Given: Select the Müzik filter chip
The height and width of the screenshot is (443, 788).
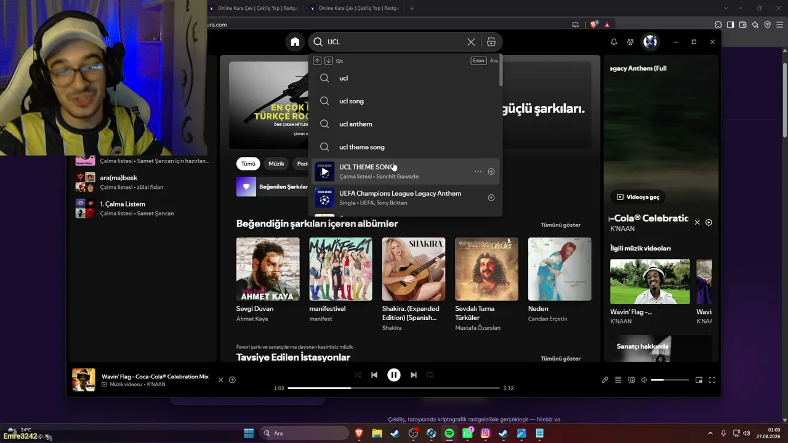Looking at the screenshot, I should [276, 164].
